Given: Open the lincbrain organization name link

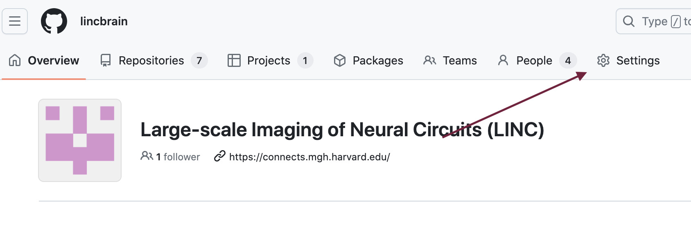Looking at the screenshot, I should click(104, 21).
